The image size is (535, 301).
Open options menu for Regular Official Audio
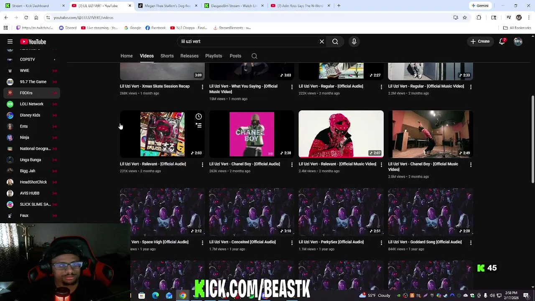(x=381, y=87)
